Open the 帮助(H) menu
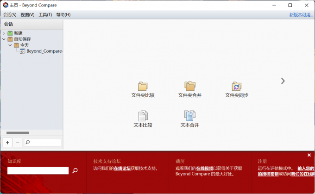Image resolution: width=315 pixels, height=194 pixels. click(x=63, y=15)
